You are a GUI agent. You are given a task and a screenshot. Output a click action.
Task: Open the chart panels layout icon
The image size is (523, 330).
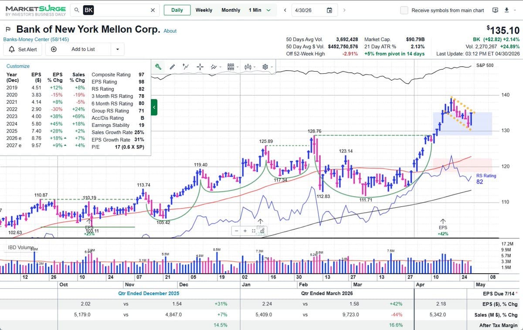[x=231, y=67]
